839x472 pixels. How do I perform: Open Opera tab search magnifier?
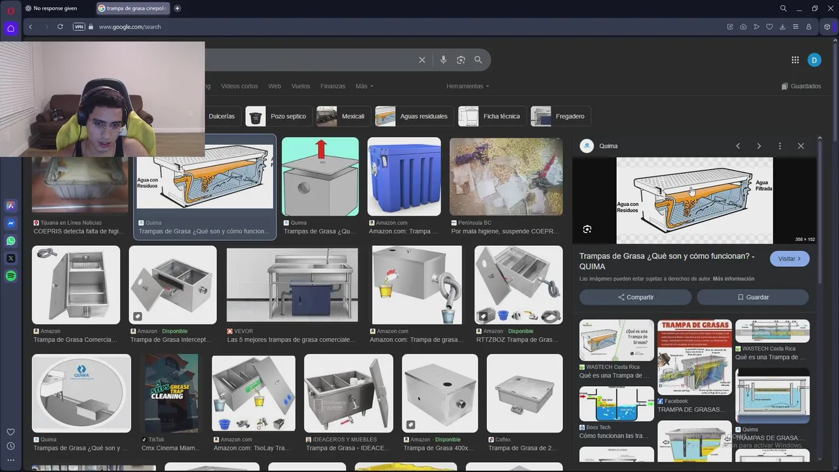point(783,9)
